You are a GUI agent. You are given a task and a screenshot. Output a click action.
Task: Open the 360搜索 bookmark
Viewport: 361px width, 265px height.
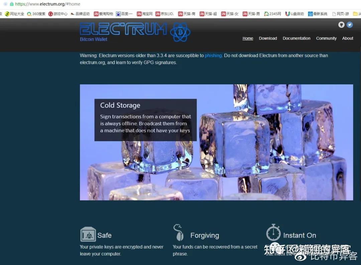(36, 14)
